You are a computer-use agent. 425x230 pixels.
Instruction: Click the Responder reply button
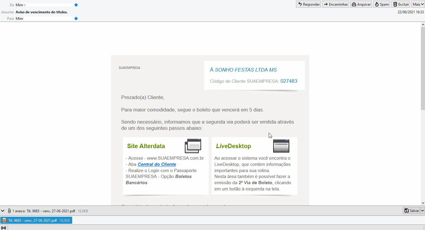click(x=308, y=4)
